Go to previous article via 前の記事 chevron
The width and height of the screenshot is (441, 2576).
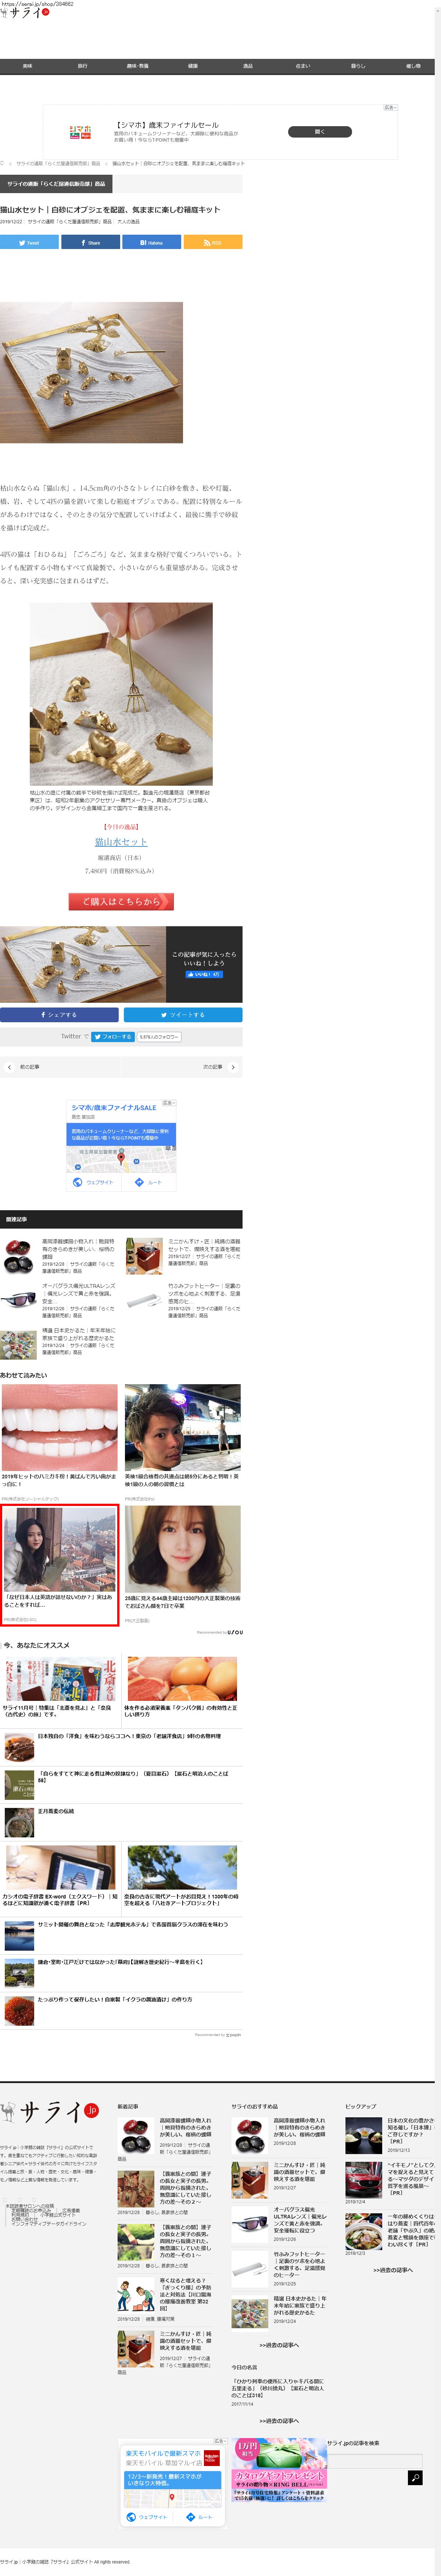click(10, 1067)
